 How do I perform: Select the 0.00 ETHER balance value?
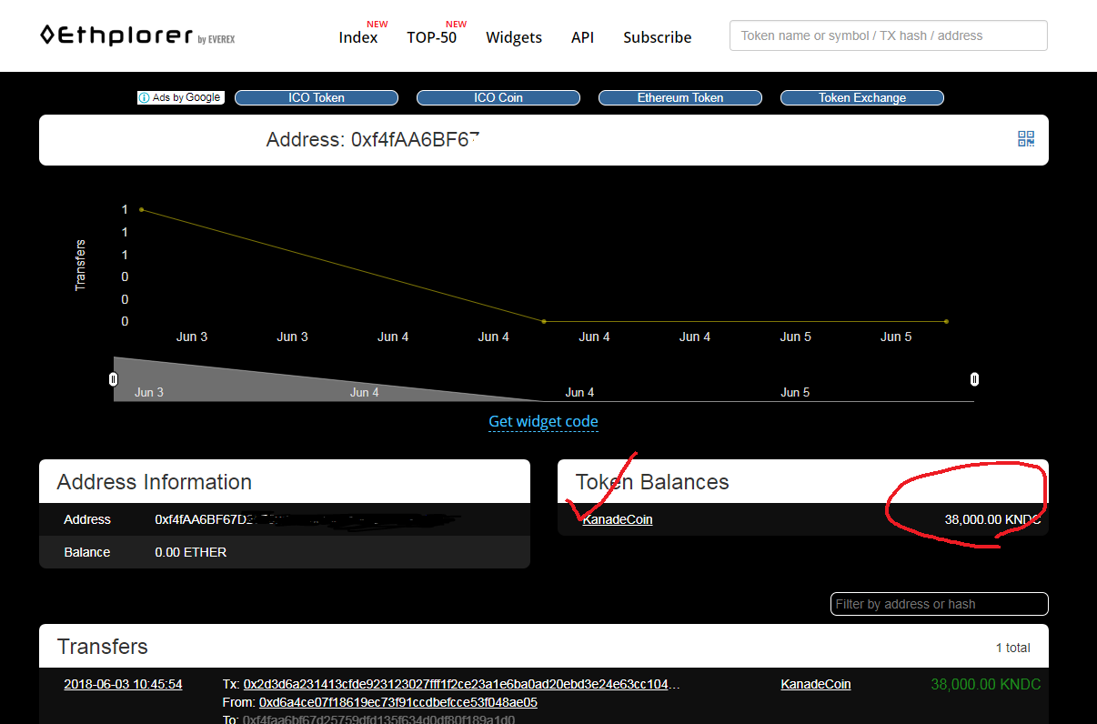coord(191,552)
